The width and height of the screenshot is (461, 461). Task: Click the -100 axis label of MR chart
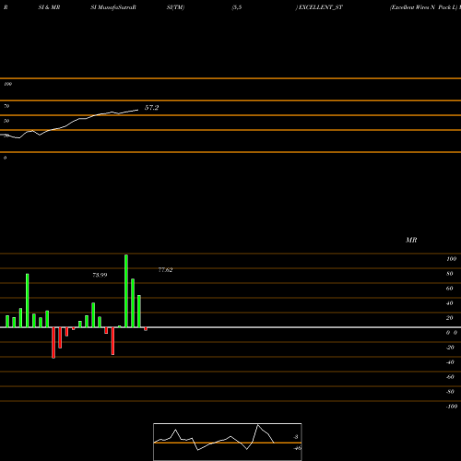452,407
